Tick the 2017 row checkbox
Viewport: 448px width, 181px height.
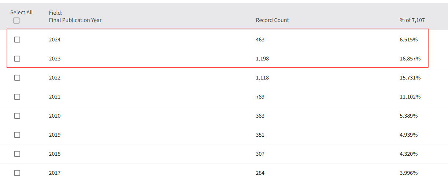tap(17, 173)
